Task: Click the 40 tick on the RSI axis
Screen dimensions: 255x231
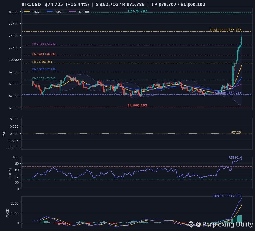Action: [17, 176]
